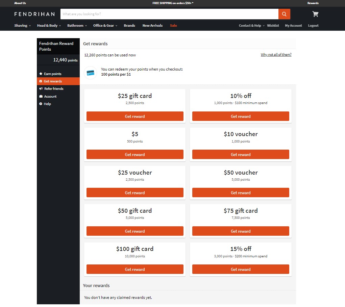Click the blue credit card icon
Image resolution: width=345 pixels, height=307 pixels.
click(x=91, y=73)
